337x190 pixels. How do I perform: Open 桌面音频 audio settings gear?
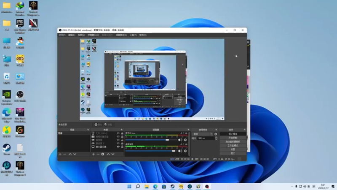tap(185, 151)
